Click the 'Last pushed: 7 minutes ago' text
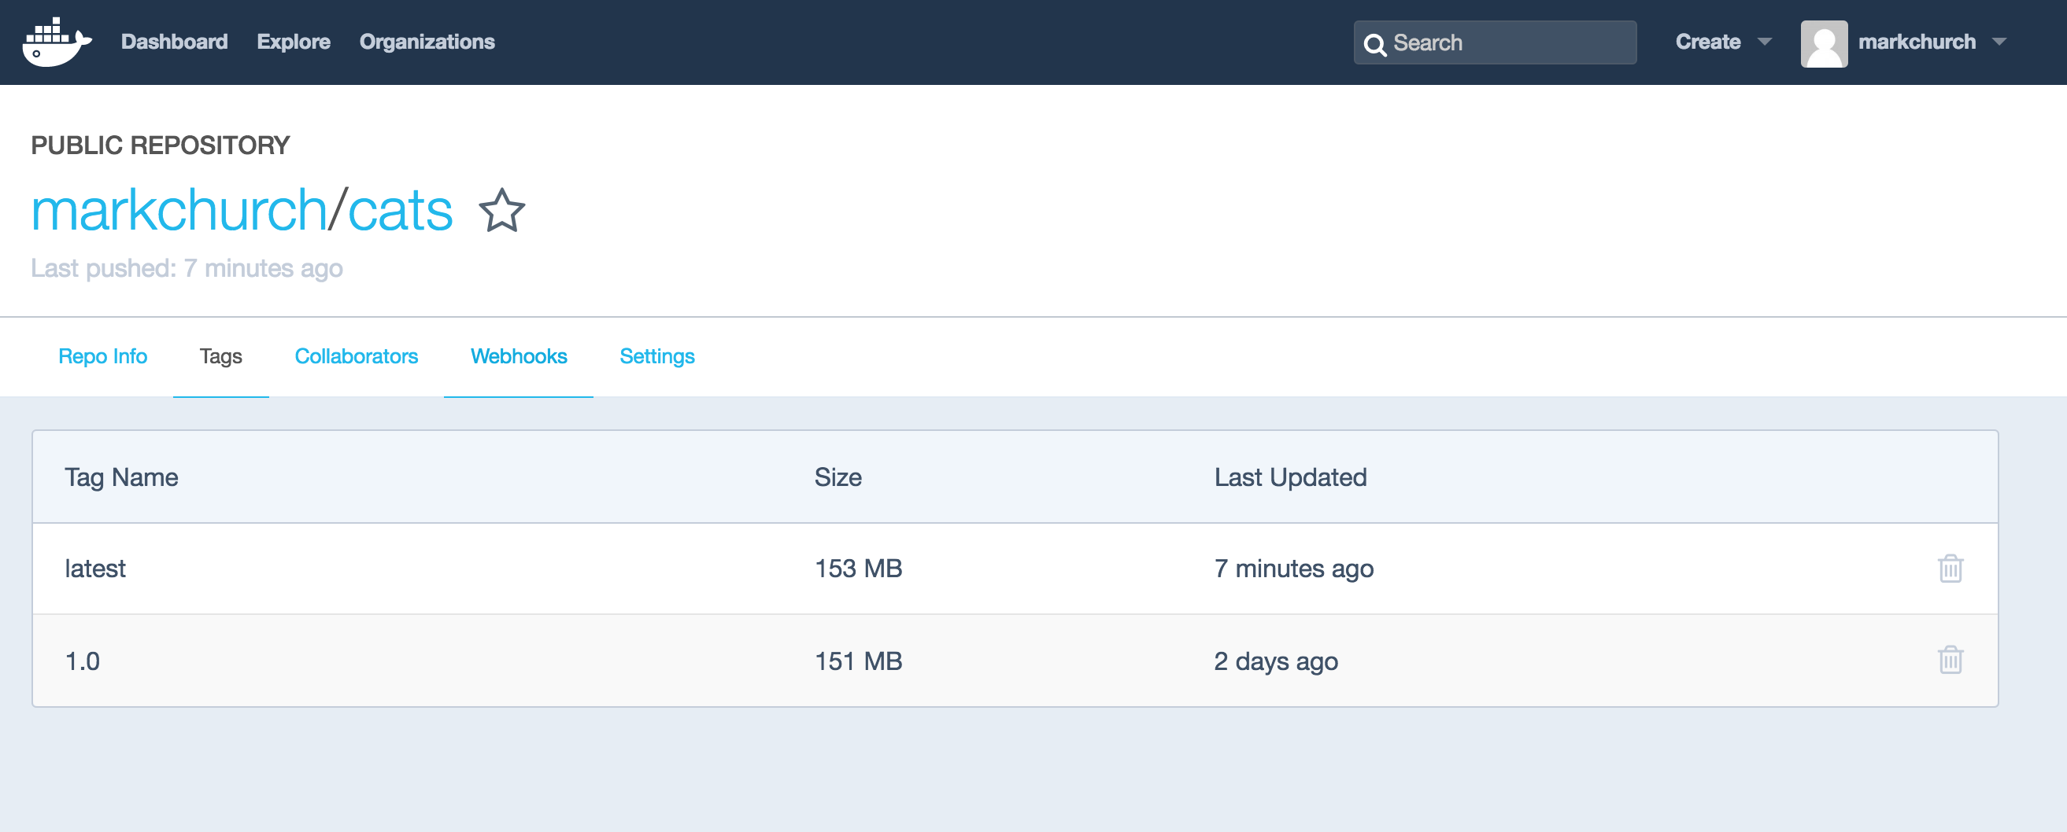This screenshot has height=832, width=2067. 187,267
